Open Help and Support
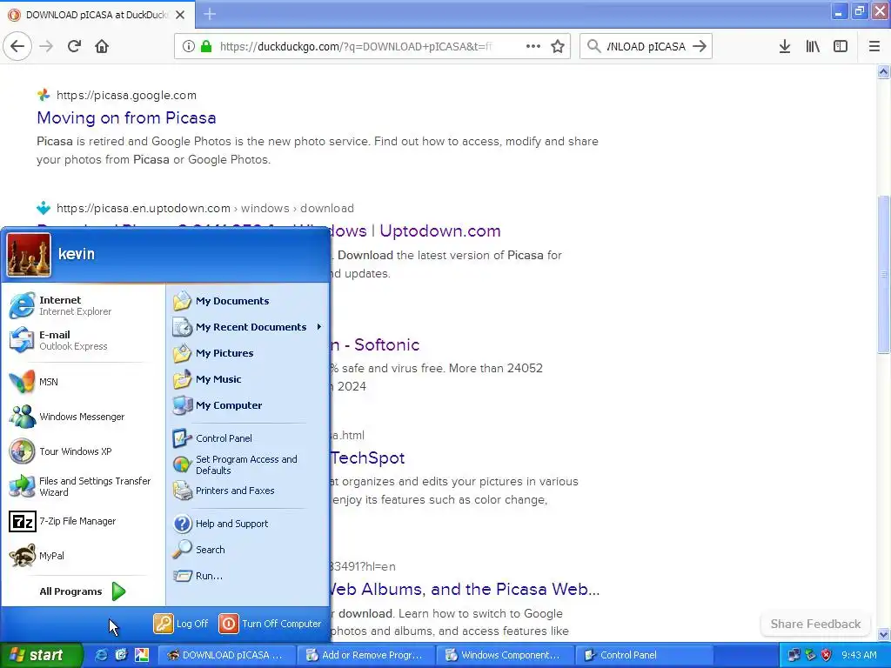The width and height of the screenshot is (891, 668). pyautogui.click(x=248, y=523)
